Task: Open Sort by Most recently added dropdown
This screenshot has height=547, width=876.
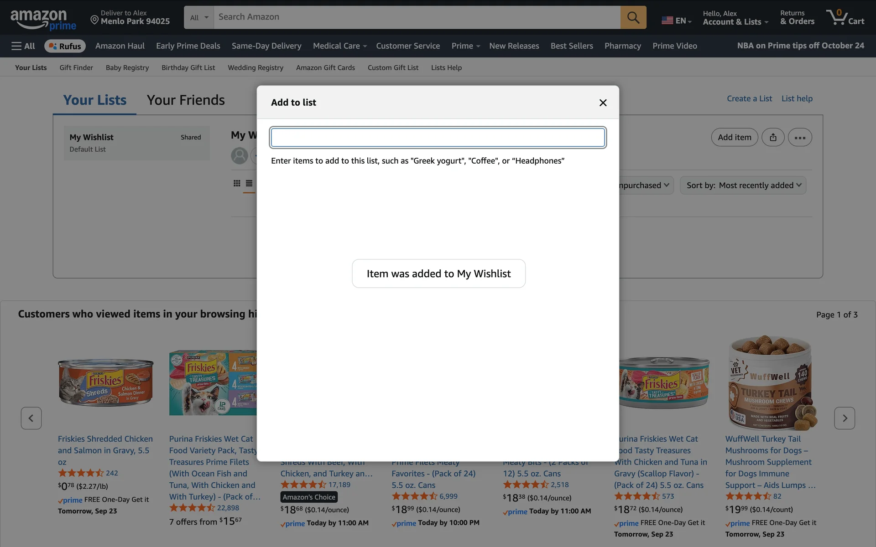Action: pyautogui.click(x=743, y=185)
